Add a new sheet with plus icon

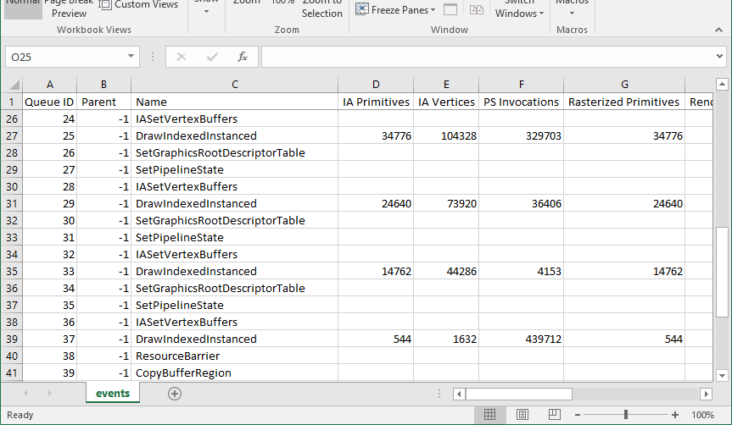[x=175, y=394]
